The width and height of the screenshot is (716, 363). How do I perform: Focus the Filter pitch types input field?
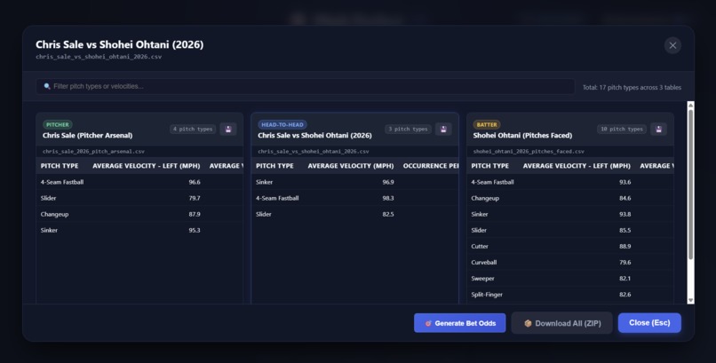coord(305,86)
